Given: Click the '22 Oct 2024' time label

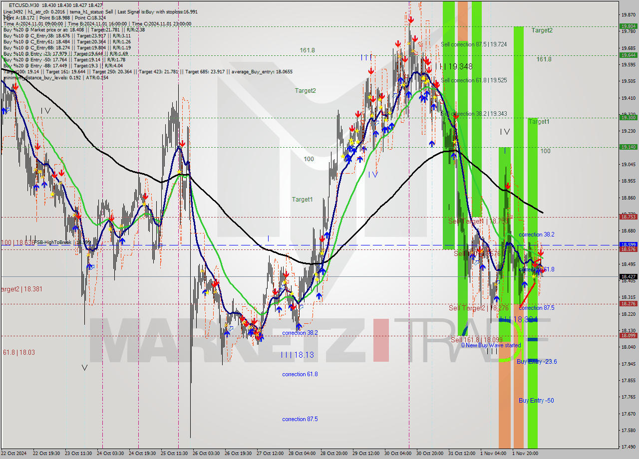Looking at the screenshot, I should [14, 454].
